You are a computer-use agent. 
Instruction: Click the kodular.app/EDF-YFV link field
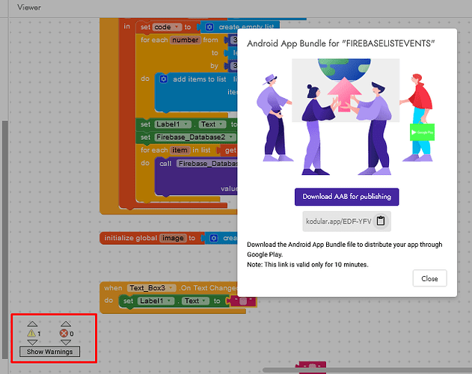point(346,221)
